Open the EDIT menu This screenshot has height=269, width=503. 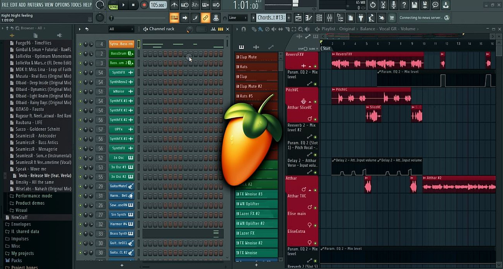click(x=14, y=5)
